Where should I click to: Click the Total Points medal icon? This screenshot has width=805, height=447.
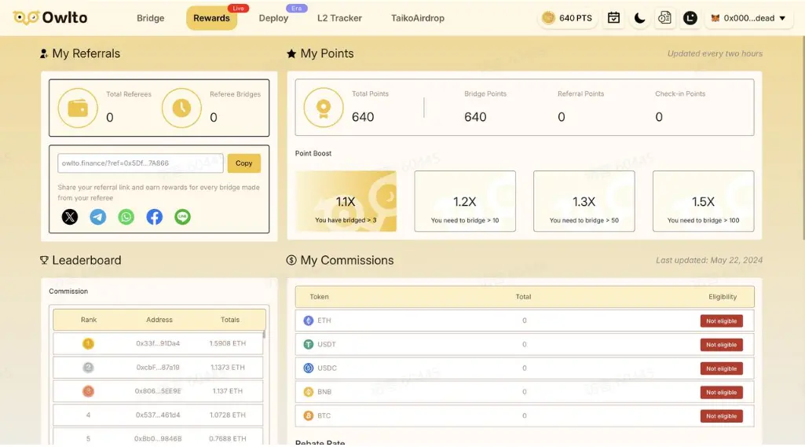pyautogui.click(x=324, y=108)
